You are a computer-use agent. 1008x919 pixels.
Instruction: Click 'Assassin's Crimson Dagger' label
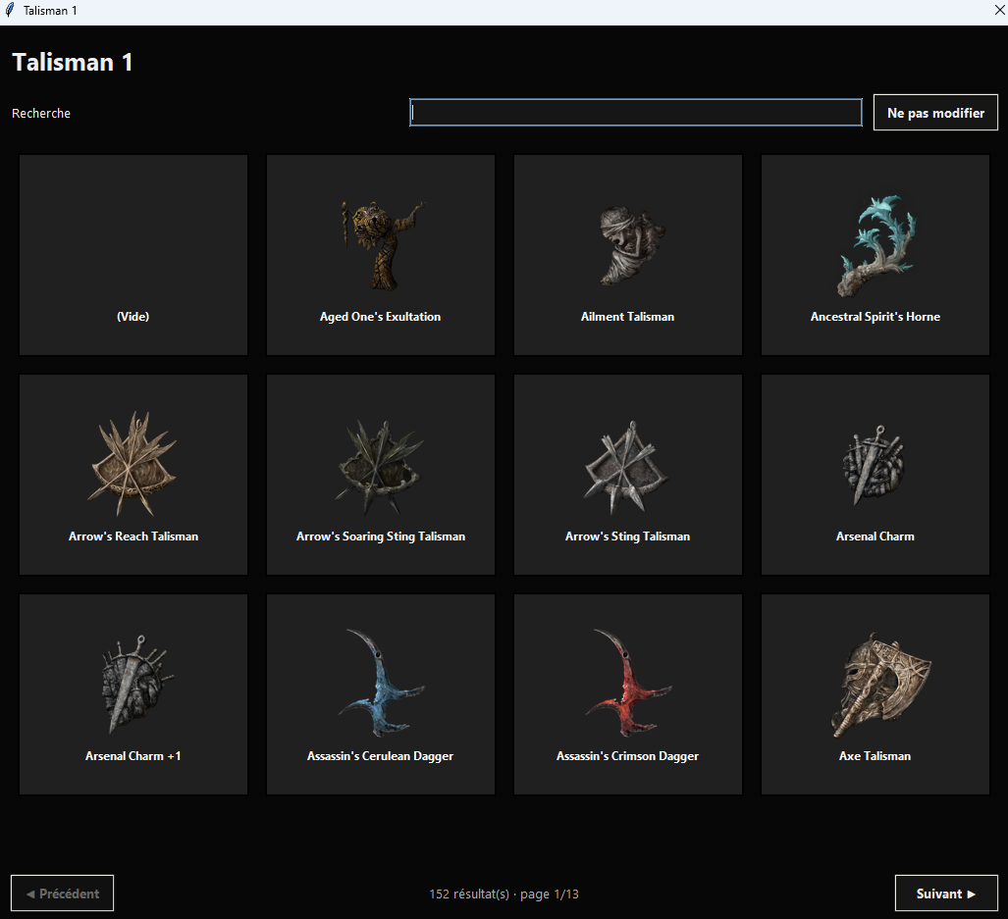[x=627, y=756]
